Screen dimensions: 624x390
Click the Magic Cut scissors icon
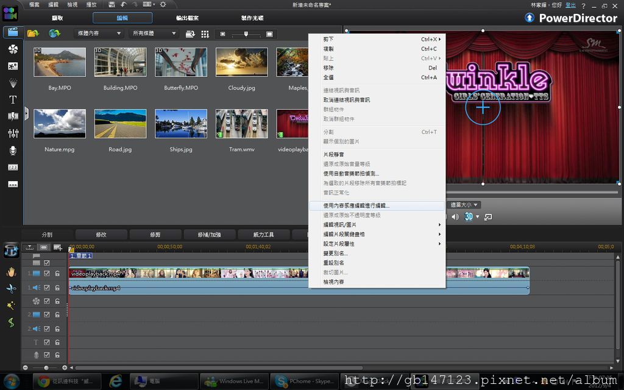point(11,288)
